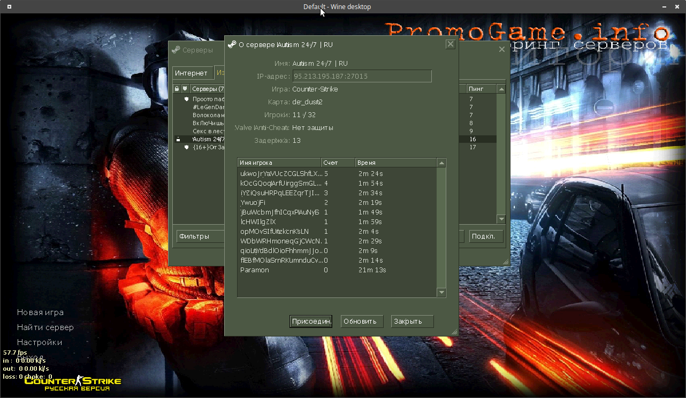This screenshot has width=686, height=398.
Task: Select the 'ВкЛюЧишь' server row
Action: 208,123
